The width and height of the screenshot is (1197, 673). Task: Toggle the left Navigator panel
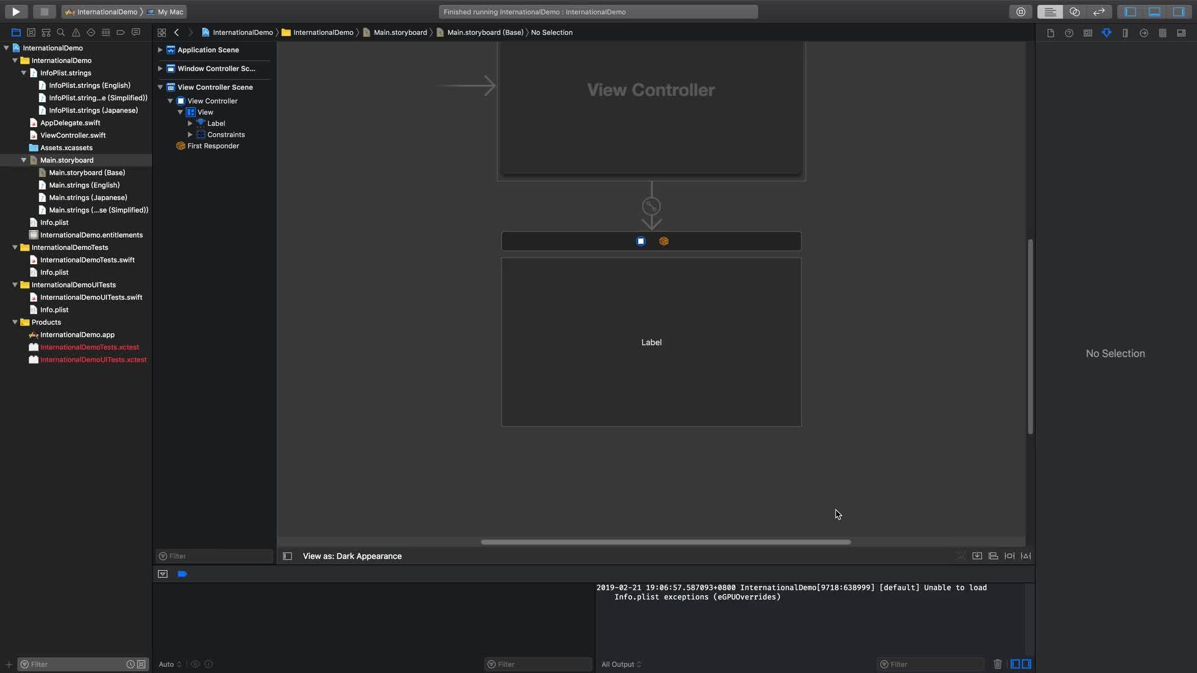[x=1130, y=12]
